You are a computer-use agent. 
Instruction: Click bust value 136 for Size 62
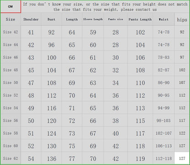pyautogui.click(x=52, y=159)
